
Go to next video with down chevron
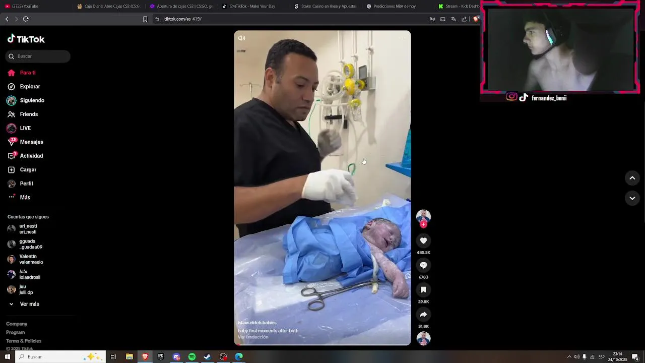point(632,198)
